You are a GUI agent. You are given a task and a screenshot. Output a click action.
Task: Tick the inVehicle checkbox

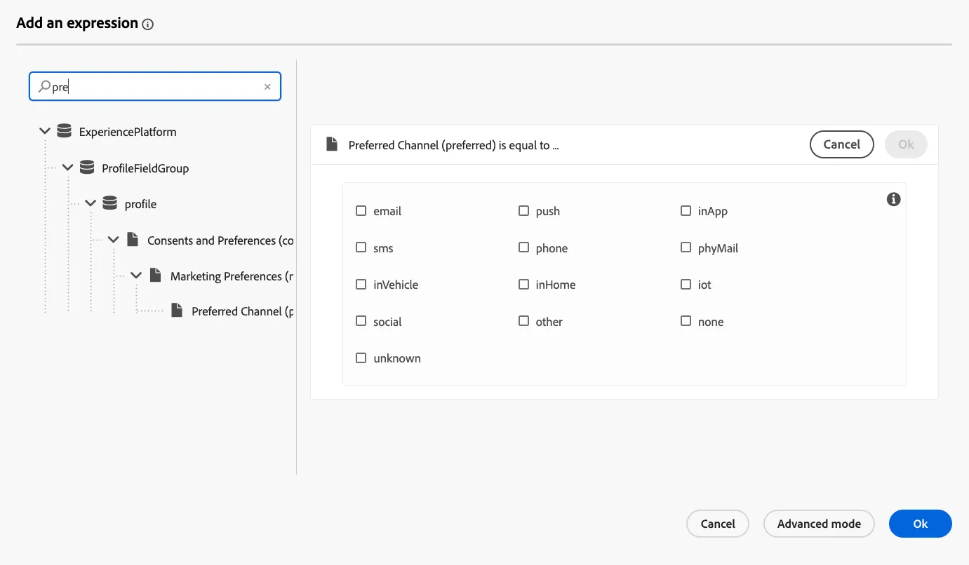361,285
